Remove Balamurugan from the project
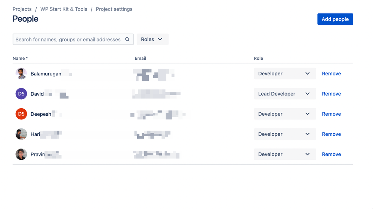Screen dimensions: 373x209 [331, 74]
